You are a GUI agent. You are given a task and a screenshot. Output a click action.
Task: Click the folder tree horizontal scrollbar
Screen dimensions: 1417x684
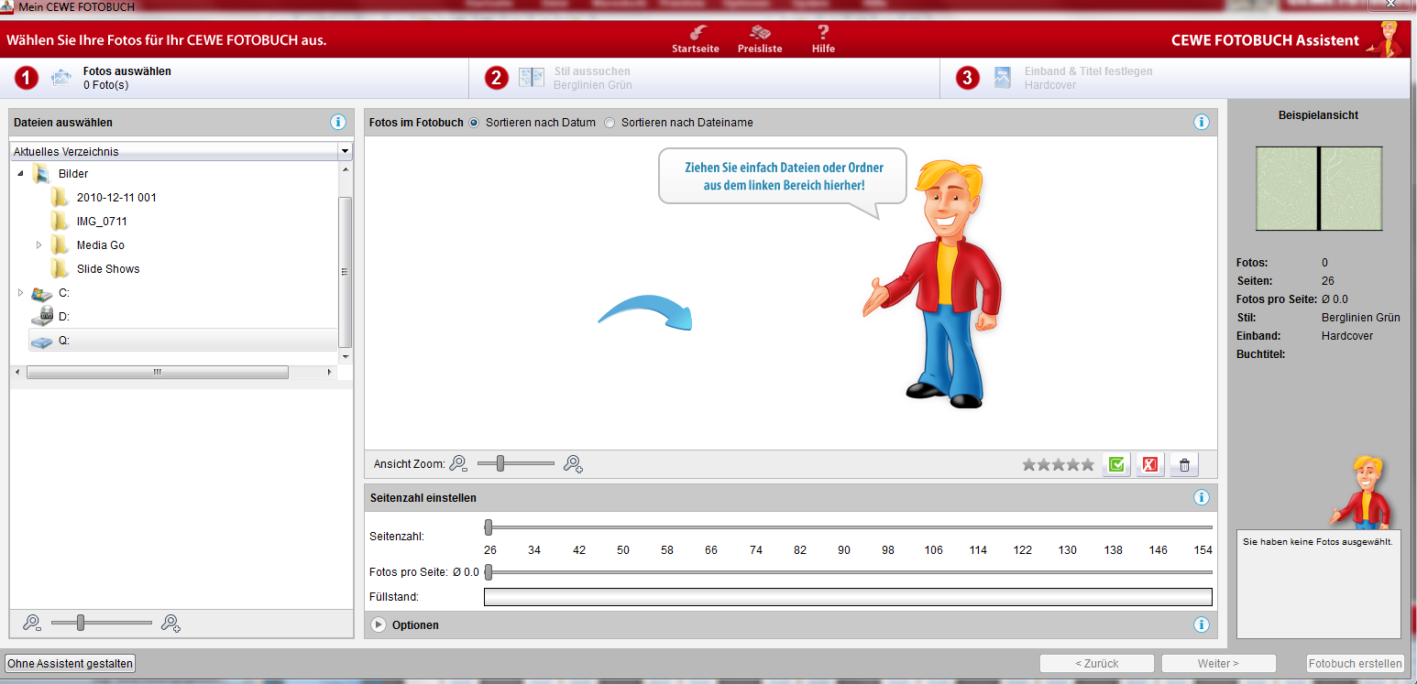click(157, 372)
